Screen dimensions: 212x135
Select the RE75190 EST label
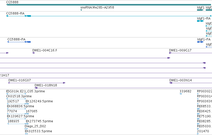point(205,116)
